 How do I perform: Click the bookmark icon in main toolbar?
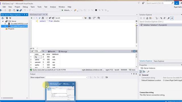coord(96,10)
